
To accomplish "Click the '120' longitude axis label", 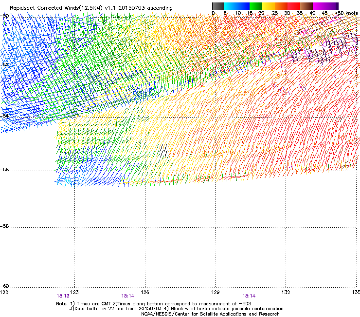I will (x=4, y=292).
